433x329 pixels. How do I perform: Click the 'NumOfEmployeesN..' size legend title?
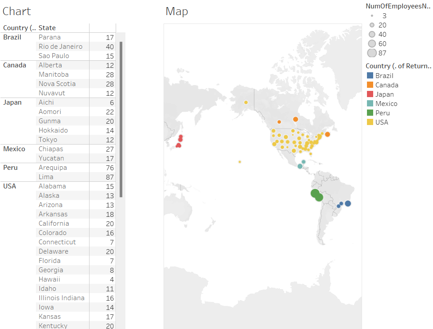coord(398,6)
